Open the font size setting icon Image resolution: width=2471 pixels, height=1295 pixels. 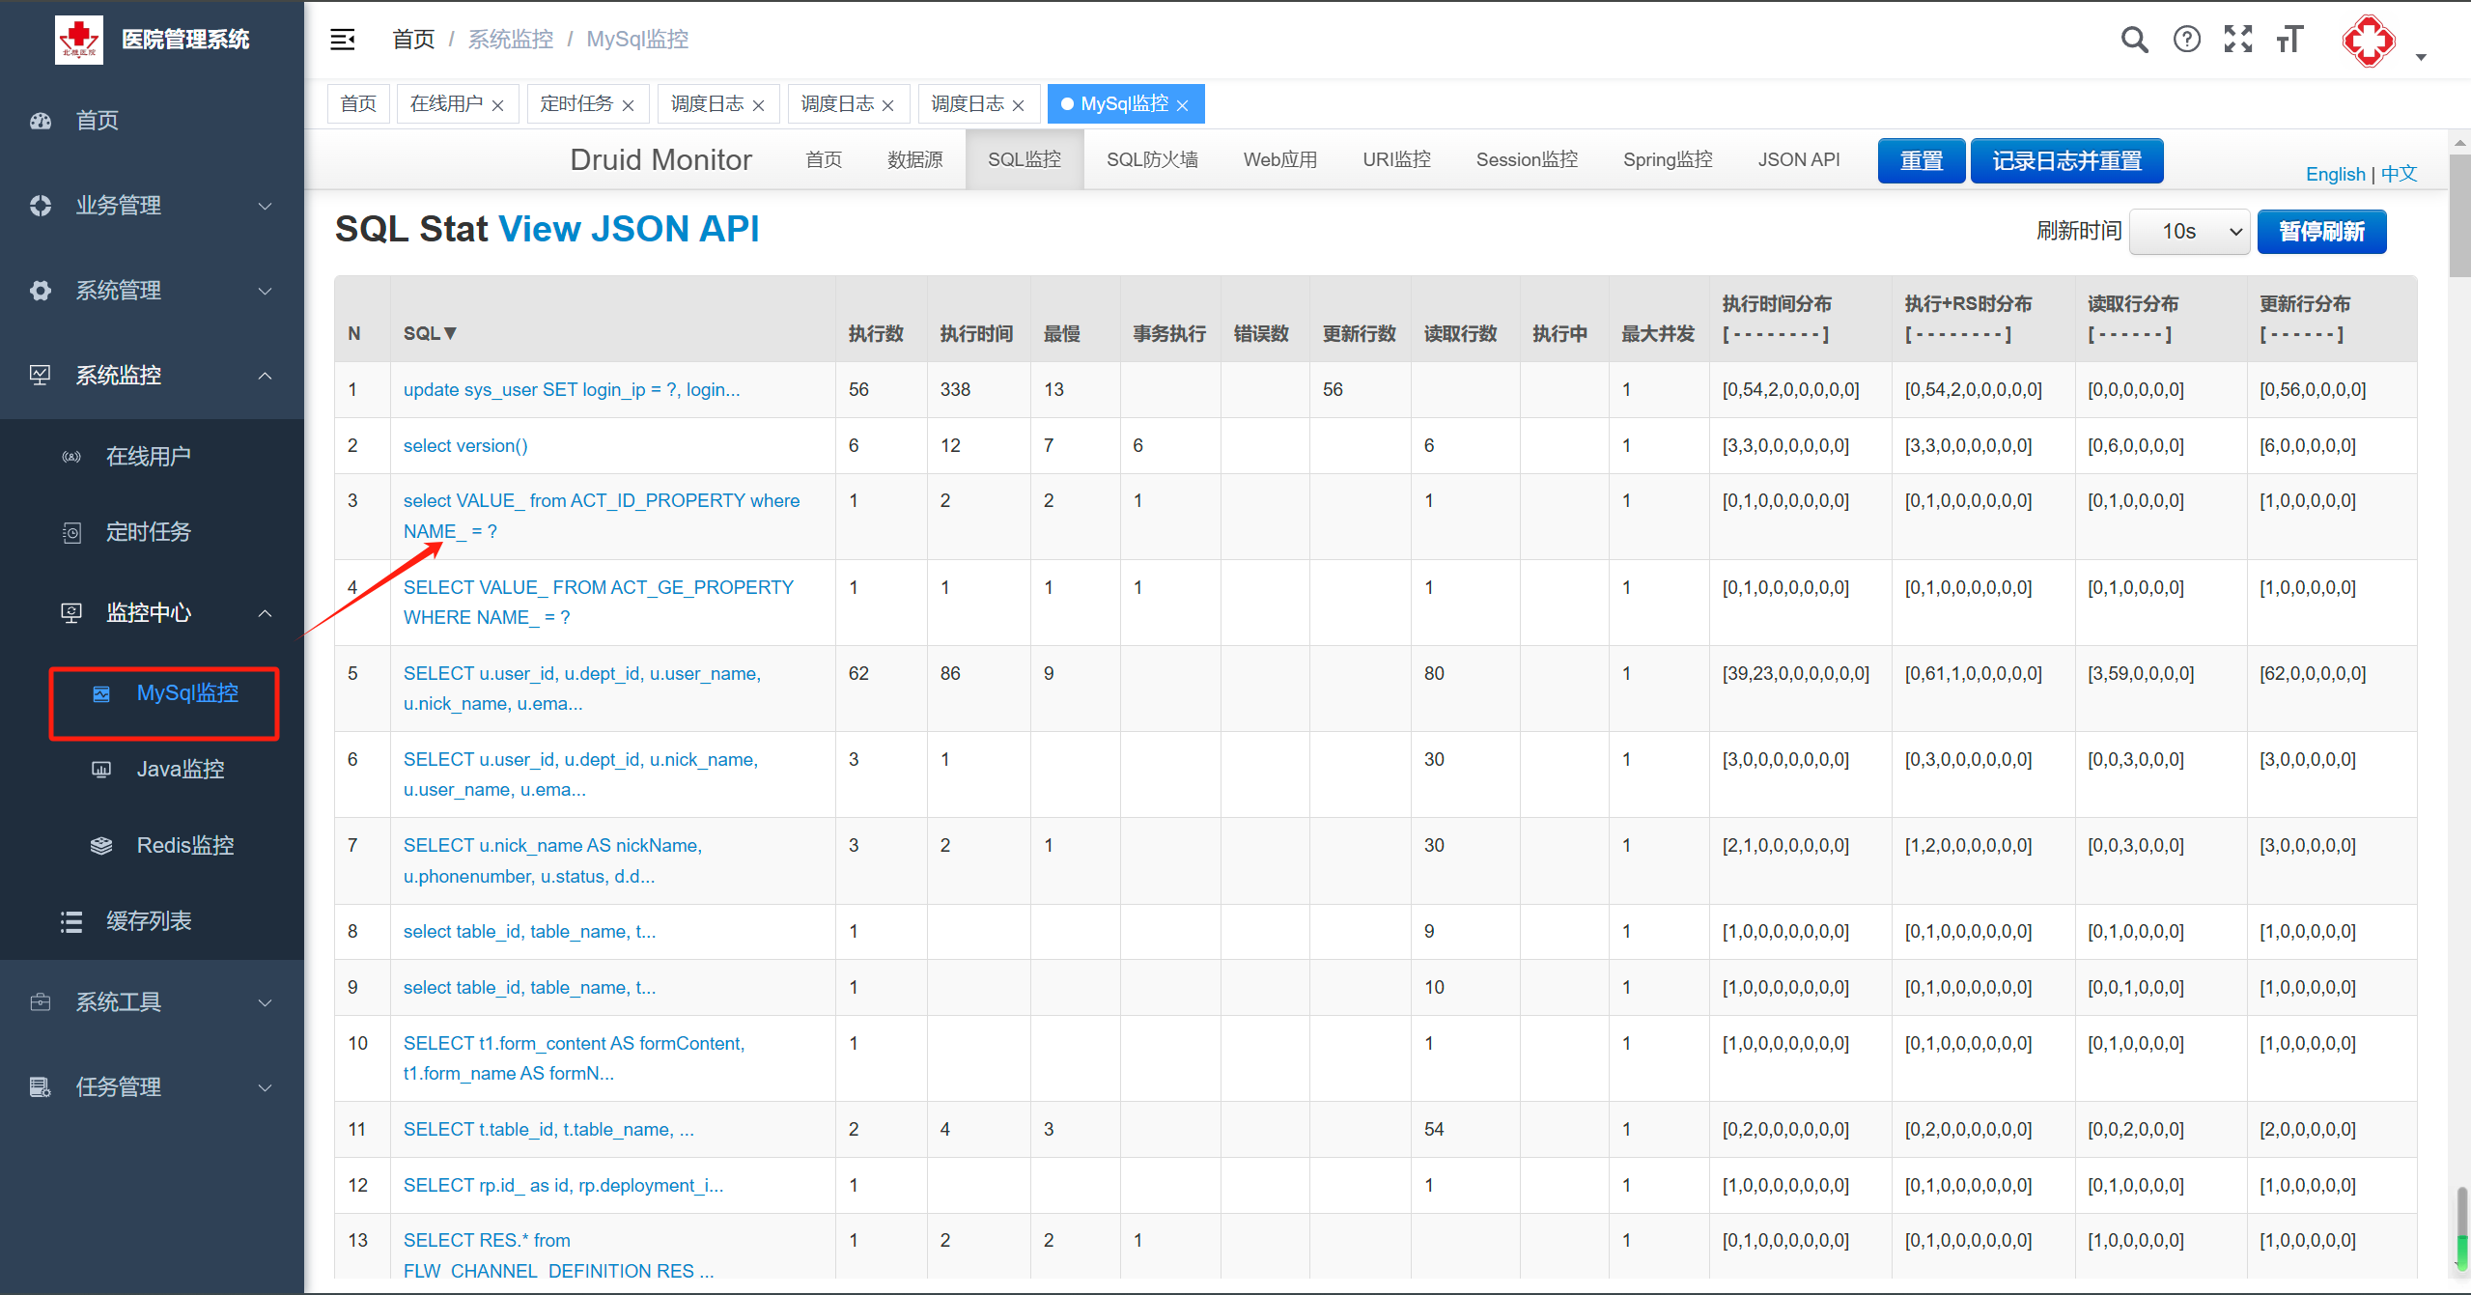tap(2289, 40)
